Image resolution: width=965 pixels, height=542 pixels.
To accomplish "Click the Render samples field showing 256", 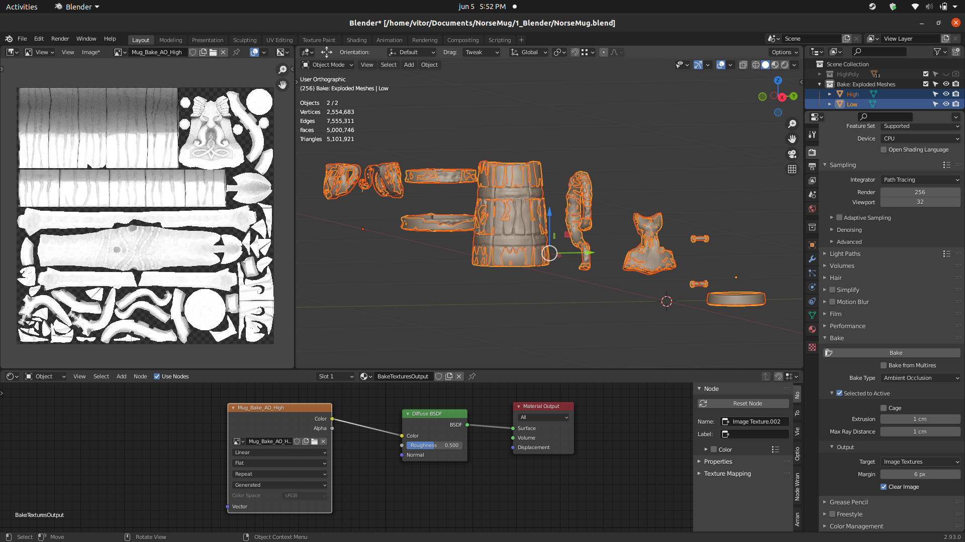I will (919, 192).
